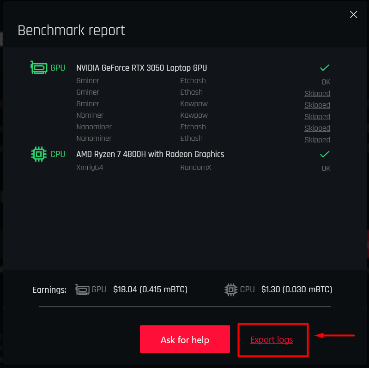This screenshot has height=368, width=369.
Task: Click the green GPU label text
Action: tap(58, 68)
